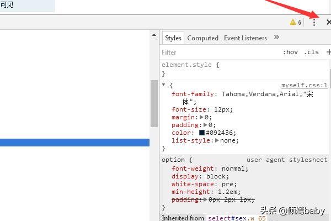Toggle the :hov element state panel
Viewport: 331px width, 221px height.
(290, 52)
